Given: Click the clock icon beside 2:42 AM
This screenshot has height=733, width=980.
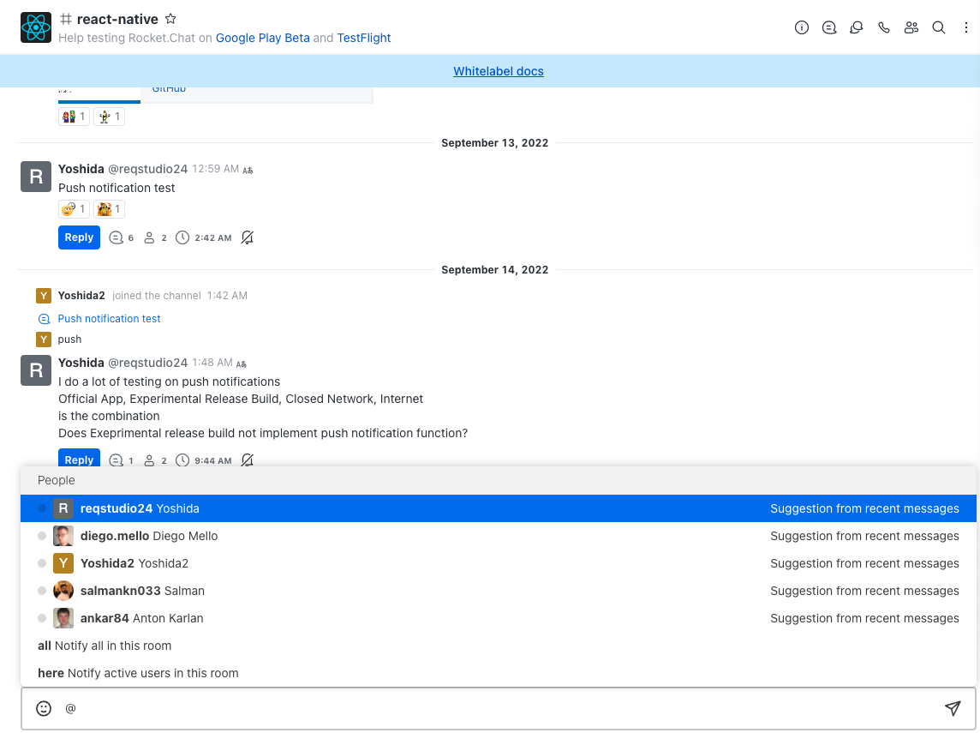Looking at the screenshot, I should (182, 237).
